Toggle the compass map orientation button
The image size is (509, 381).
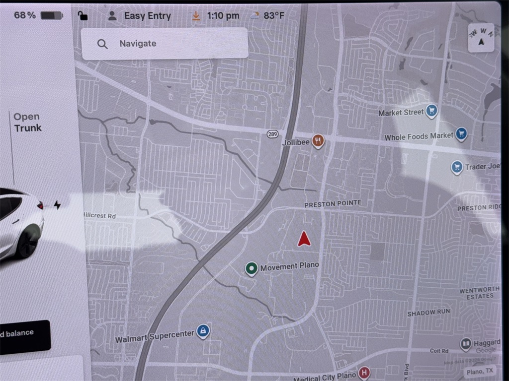[481, 38]
